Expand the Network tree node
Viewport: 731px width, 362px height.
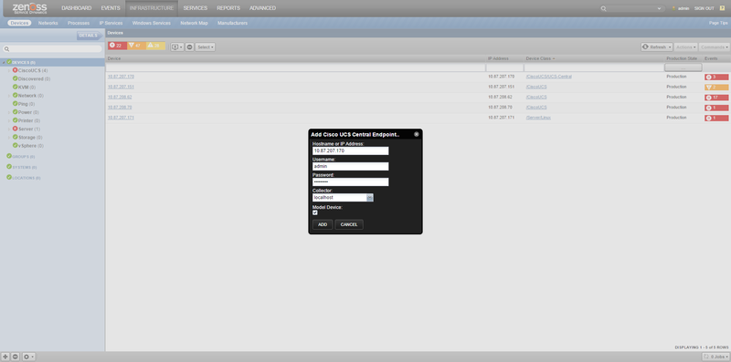click(x=9, y=96)
